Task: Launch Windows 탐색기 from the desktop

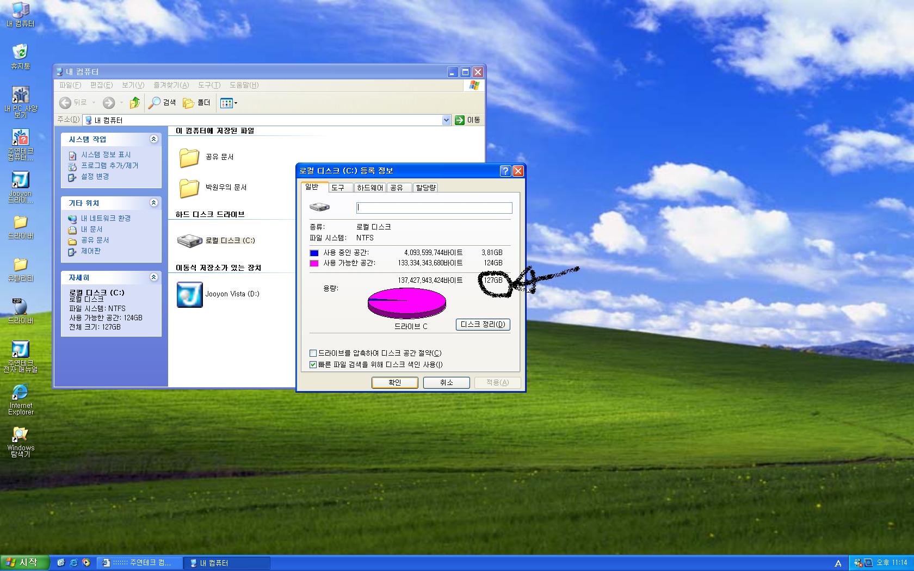Action: tap(20, 441)
